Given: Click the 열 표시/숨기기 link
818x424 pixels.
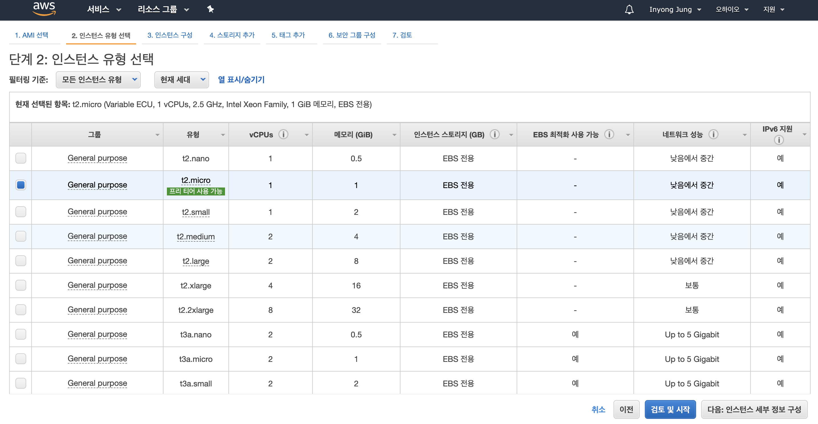Looking at the screenshot, I should [x=241, y=79].
